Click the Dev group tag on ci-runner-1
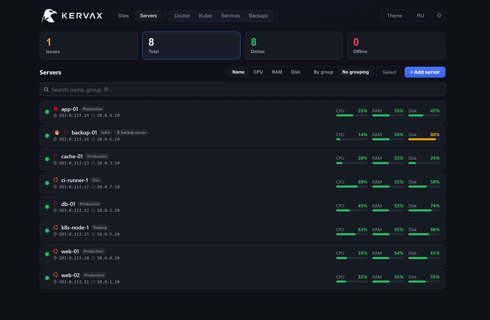Screen dimensions: 490x320 pyautogui.click(x=96, y=180)
